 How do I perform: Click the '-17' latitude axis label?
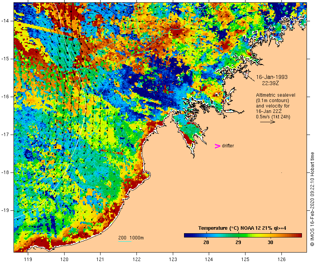[x=5, y=135]
